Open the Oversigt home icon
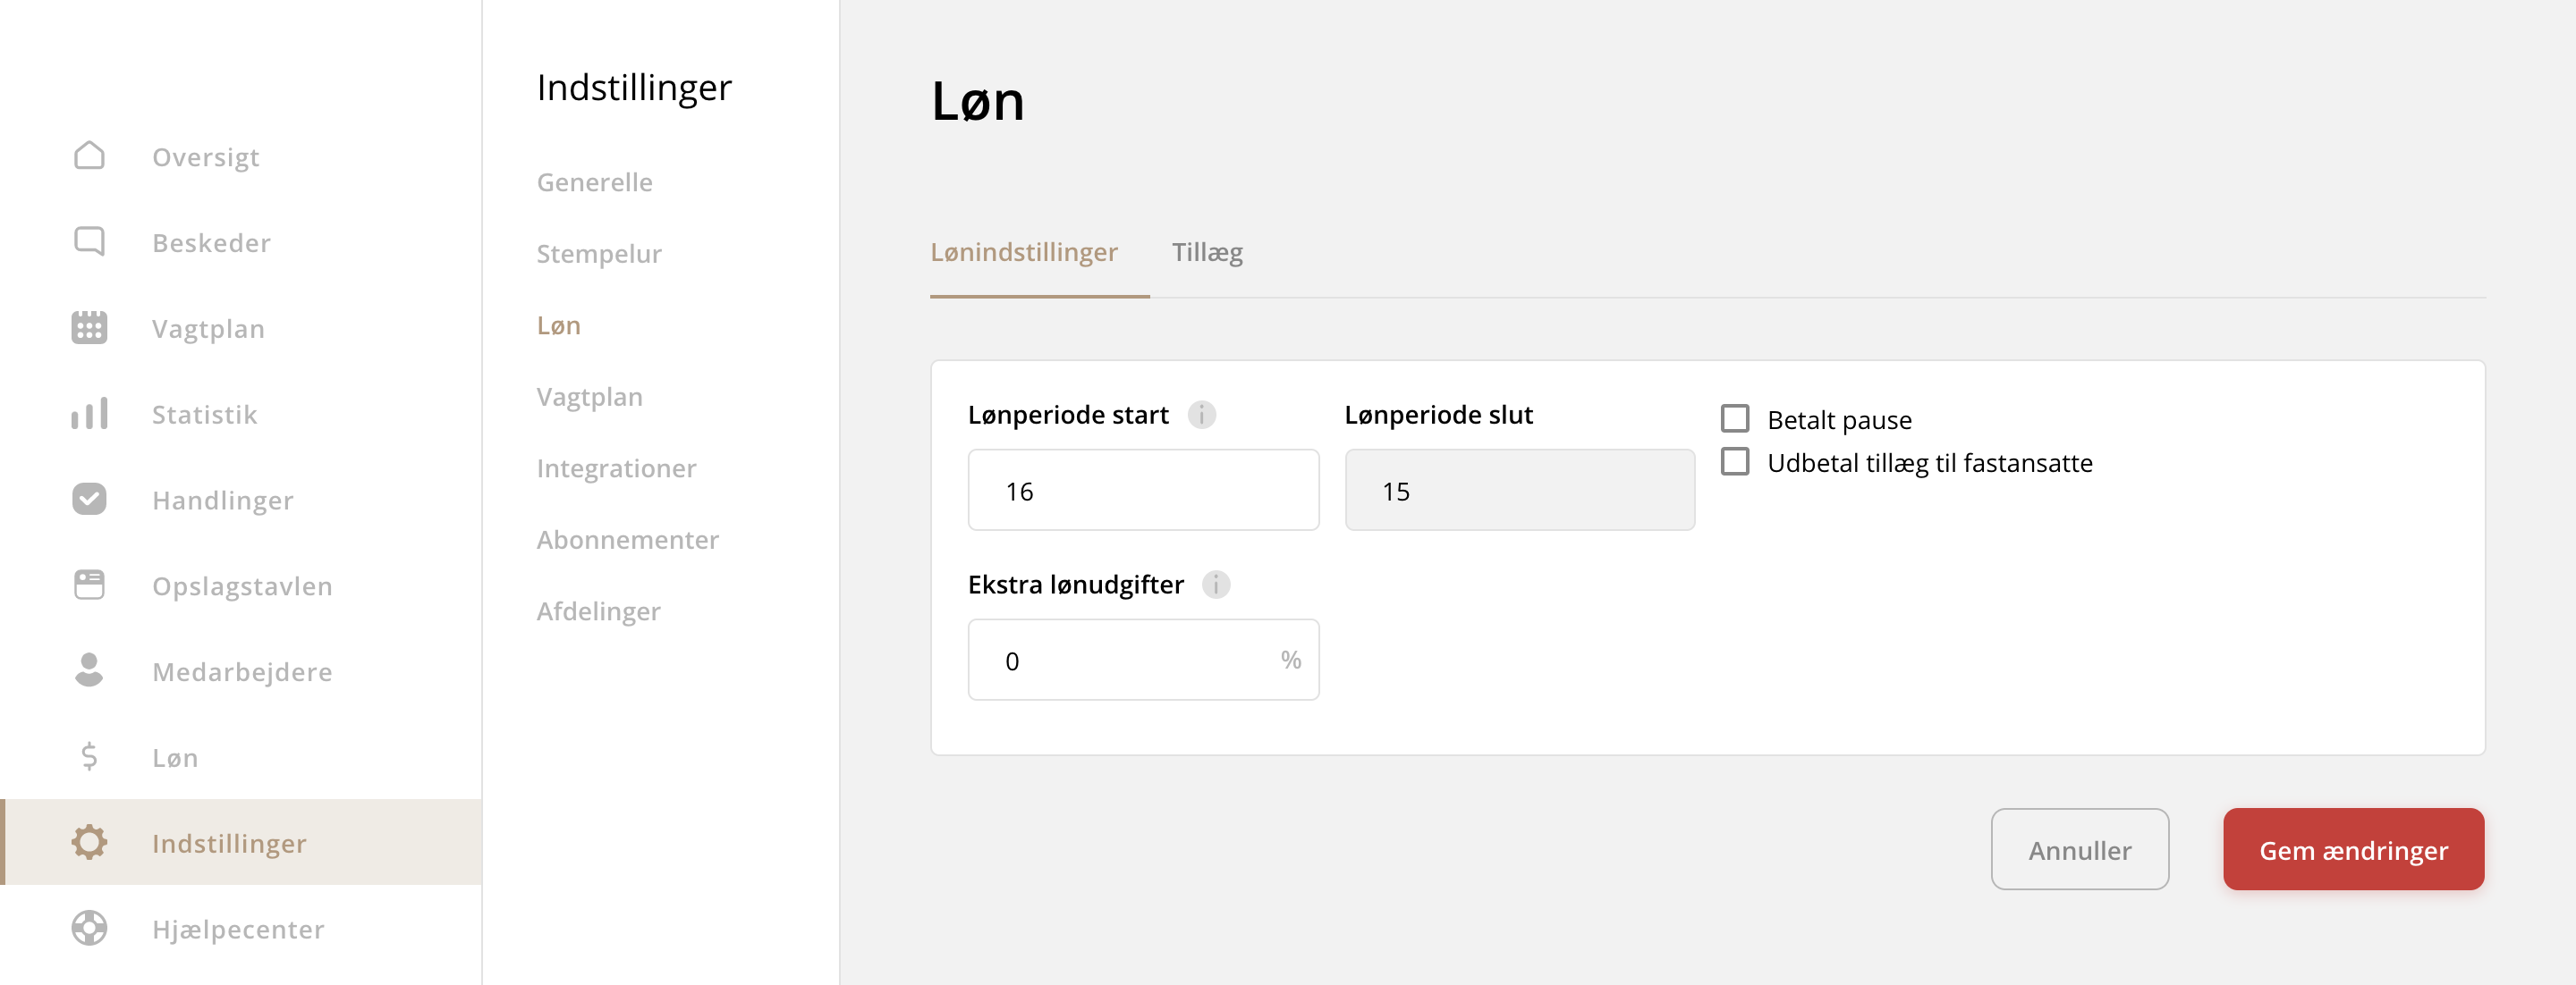The width and height of the screenshot is (2576, 985). (89, 156)
